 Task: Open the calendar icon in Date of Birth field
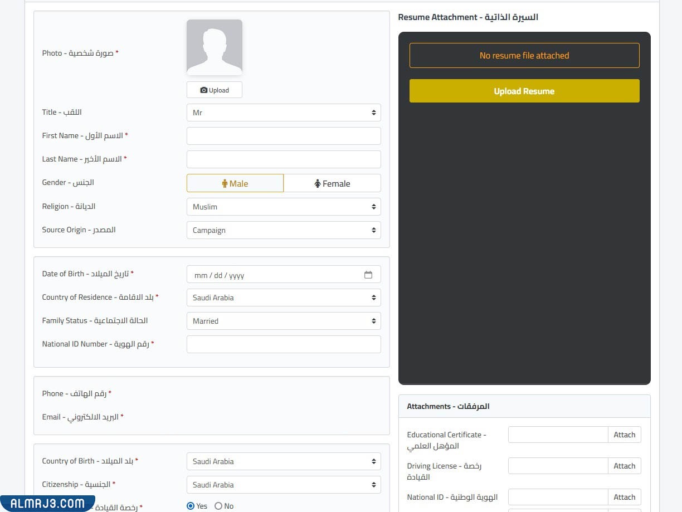click(x=368, y=274)
